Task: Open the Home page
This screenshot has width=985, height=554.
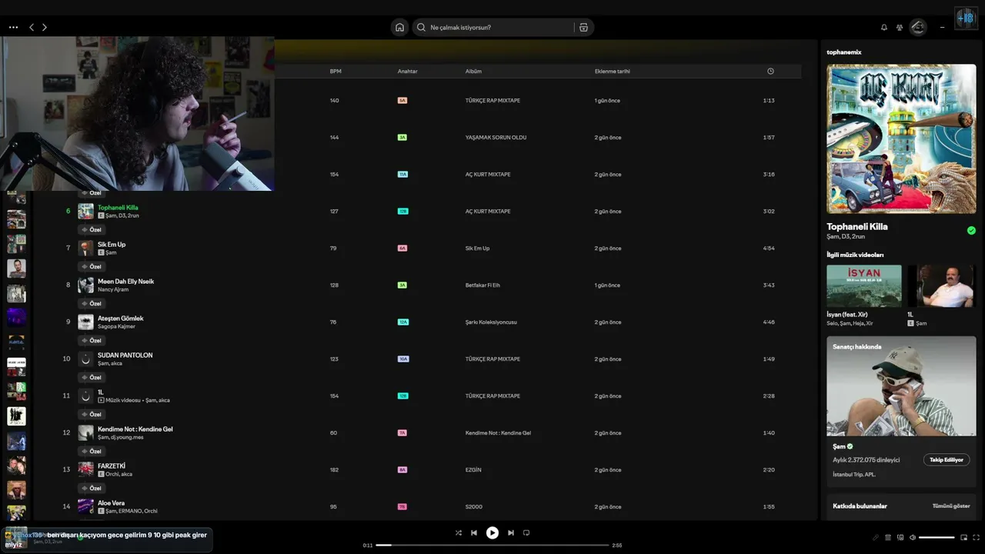Action: click(399, 27)
